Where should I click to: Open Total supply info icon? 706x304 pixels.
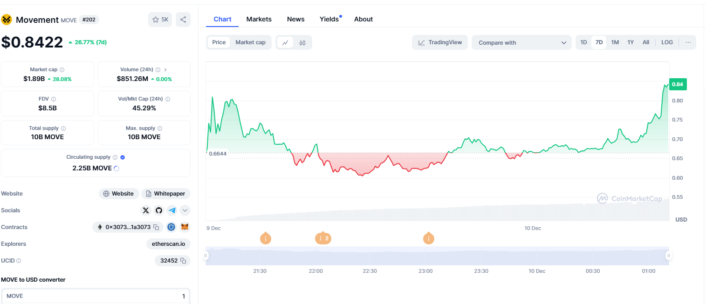click(x=63, y=128)
